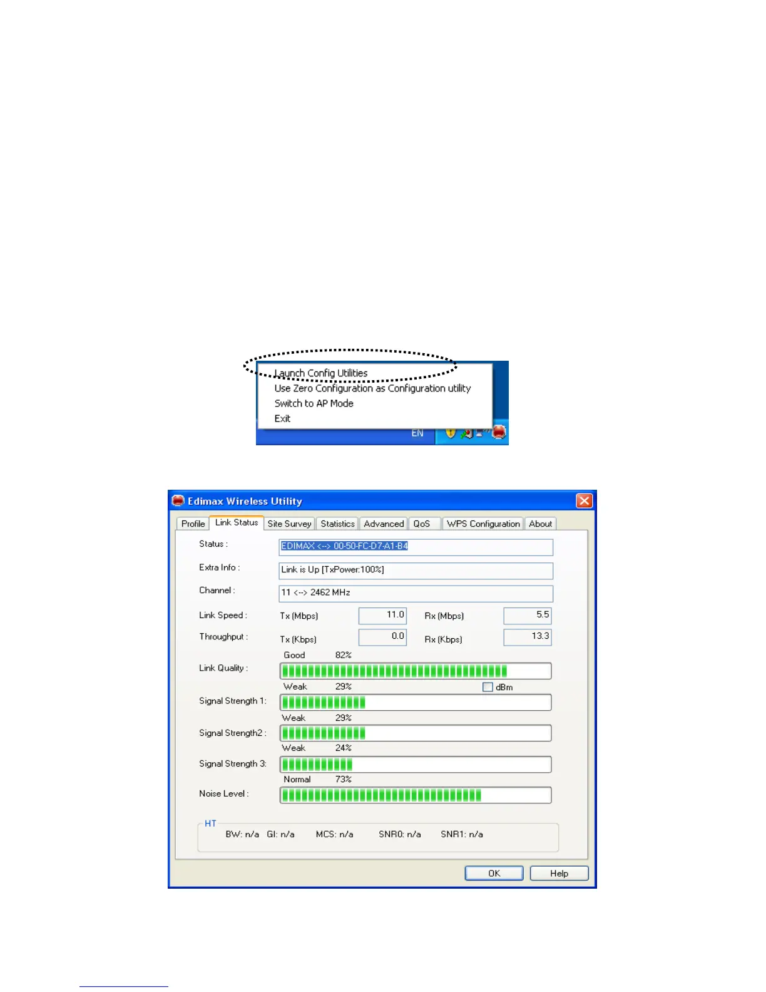Switch to the Profile tab
Image resolution: width=766 pixels, height=992 pixels.
click(x=193, y=524)
